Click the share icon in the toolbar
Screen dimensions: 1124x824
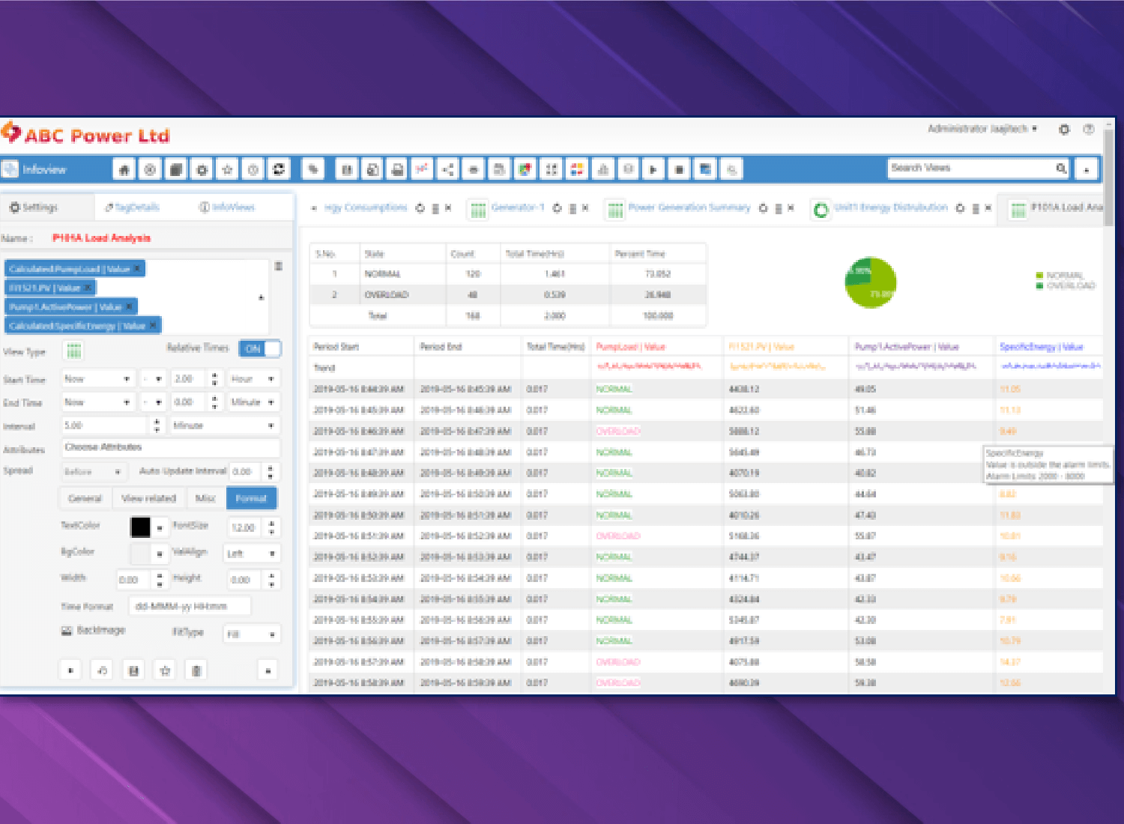[447, 170]
